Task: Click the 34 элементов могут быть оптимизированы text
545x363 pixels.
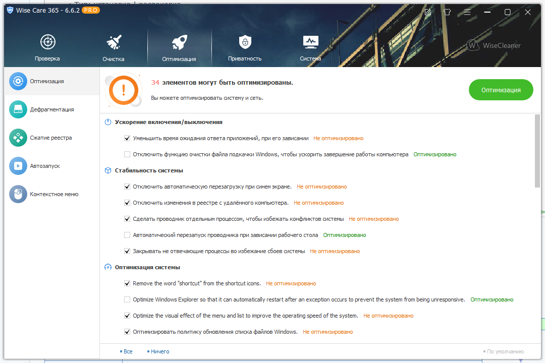Action: coord(222,83)
